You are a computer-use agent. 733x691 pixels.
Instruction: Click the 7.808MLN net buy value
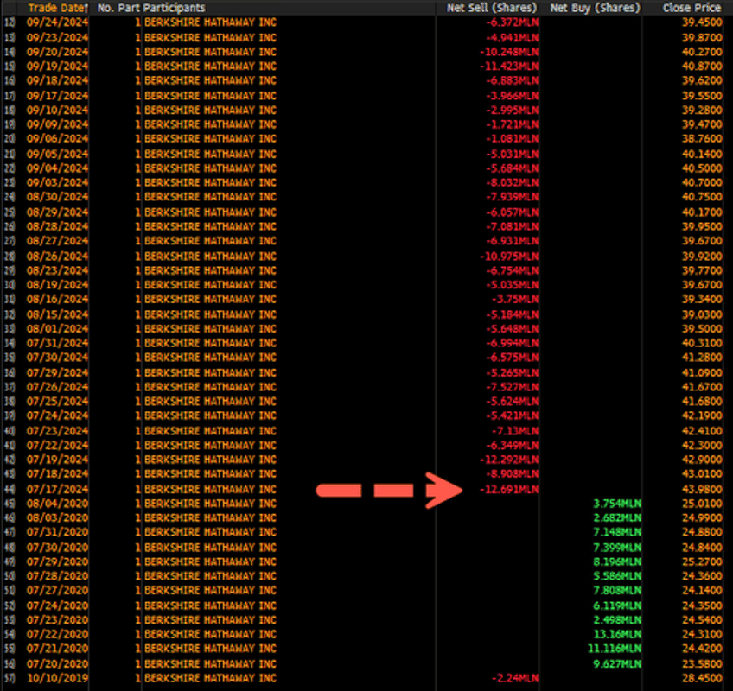(x=617, y=590)
